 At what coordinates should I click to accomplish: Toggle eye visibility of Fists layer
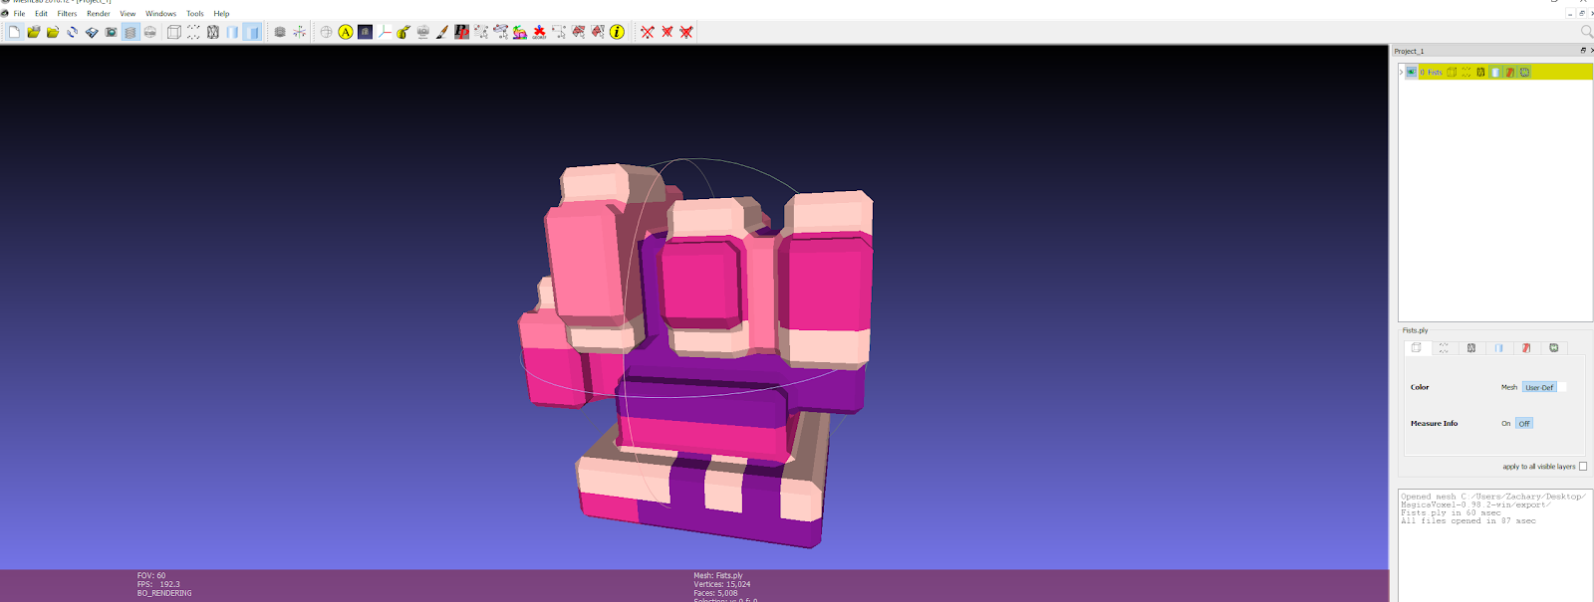point(1411,72)
